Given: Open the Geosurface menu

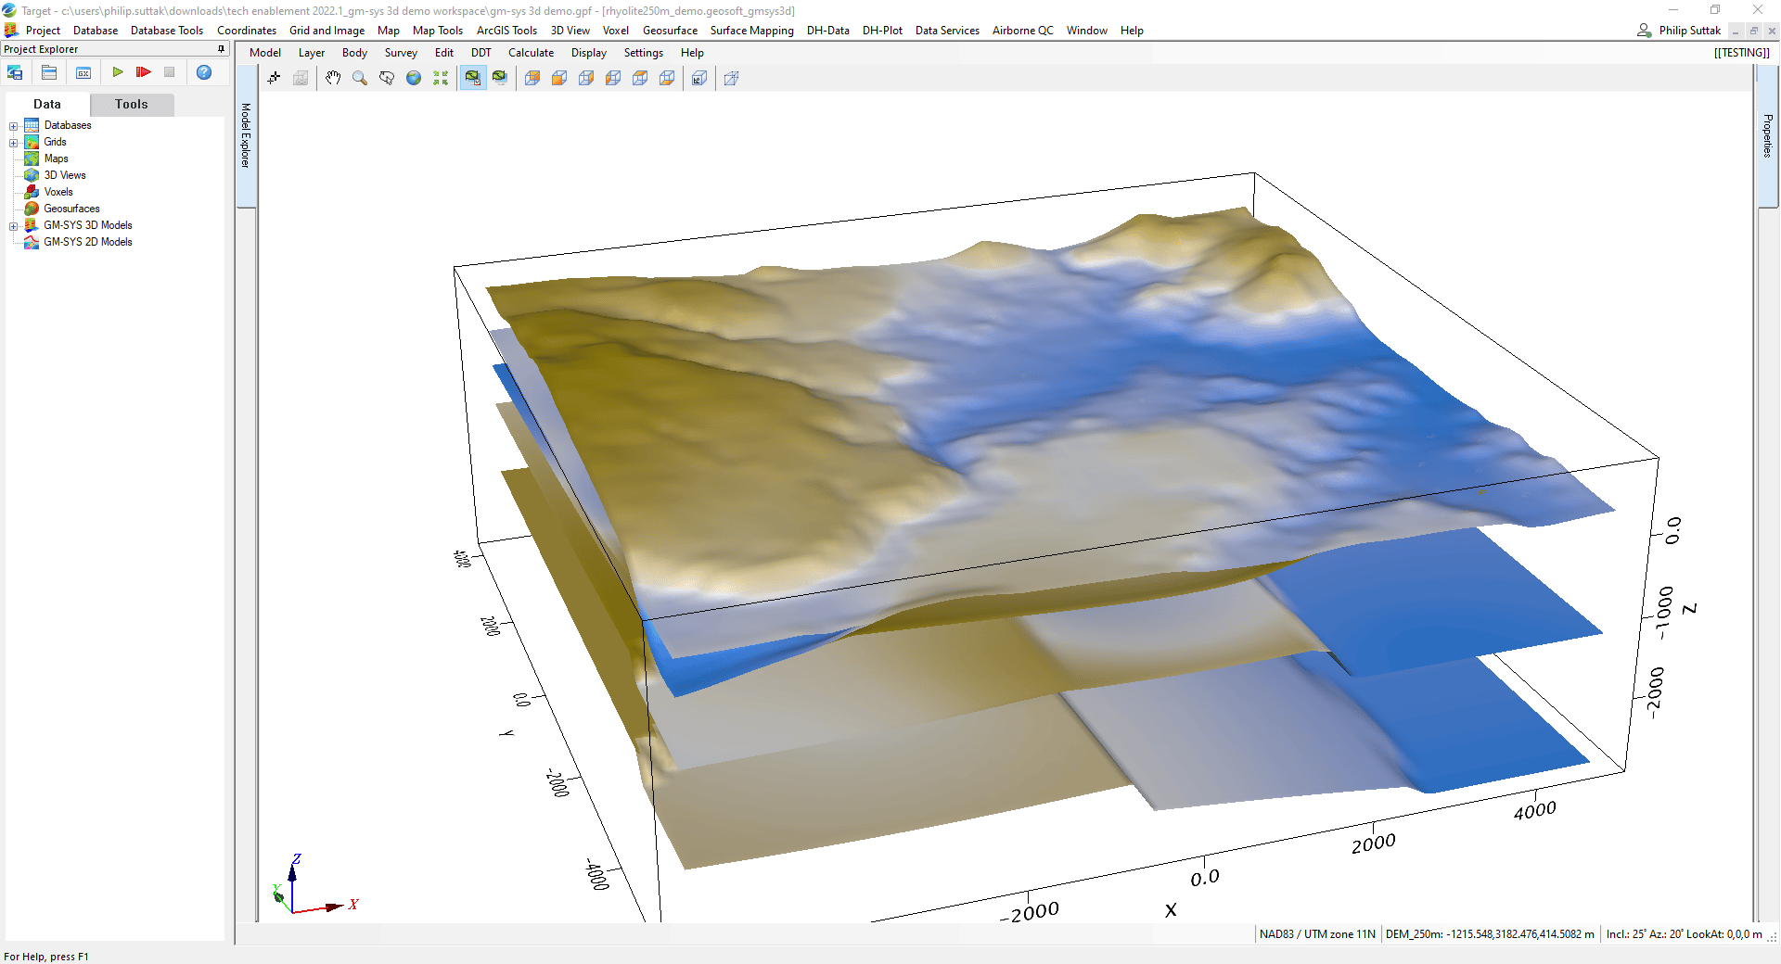Looking at the screenshot, I should [670, 31].
